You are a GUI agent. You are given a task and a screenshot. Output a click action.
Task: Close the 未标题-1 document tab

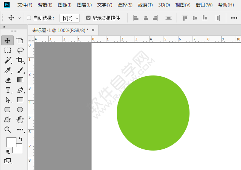pyautogui.click(x=93, y=30)
